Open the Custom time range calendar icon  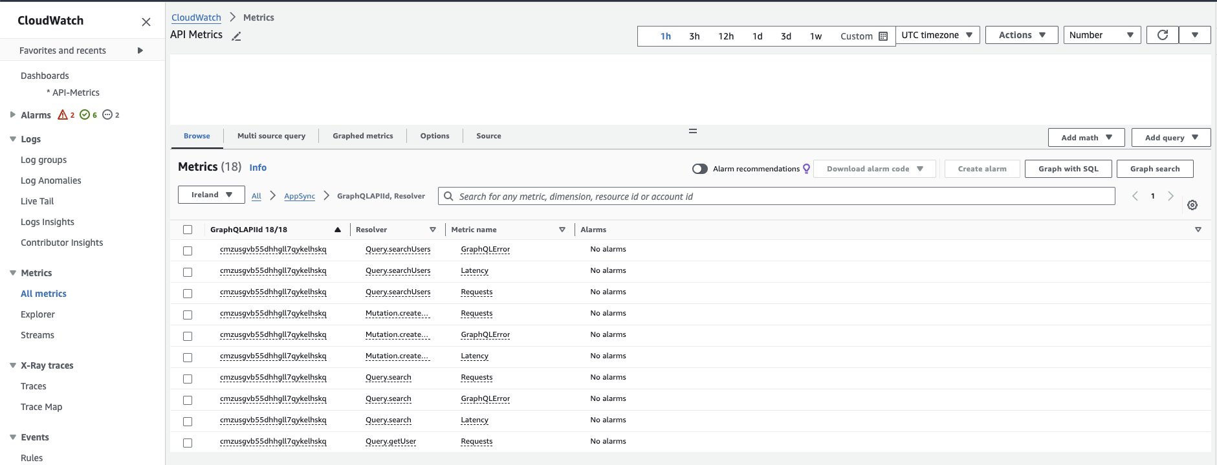click(883, 36)
